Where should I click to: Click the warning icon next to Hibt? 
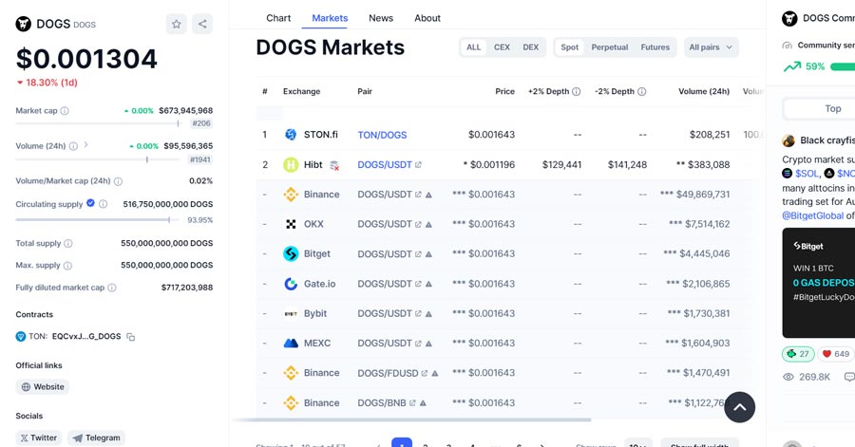point(334,165)
